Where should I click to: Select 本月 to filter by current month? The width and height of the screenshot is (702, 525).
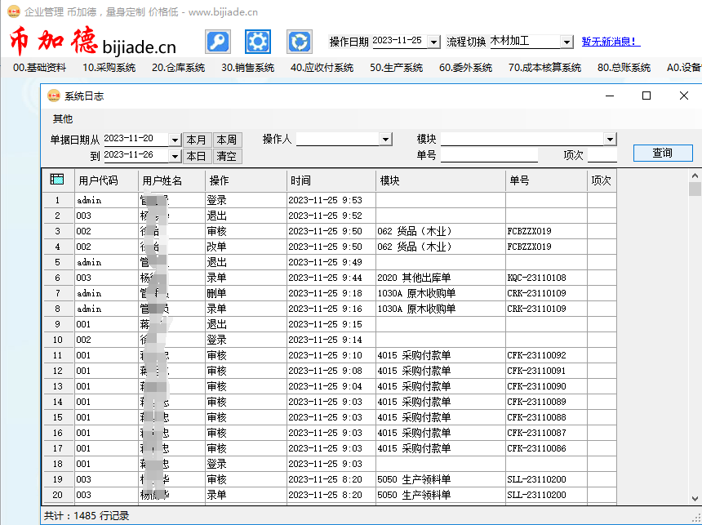pos(195,140)
